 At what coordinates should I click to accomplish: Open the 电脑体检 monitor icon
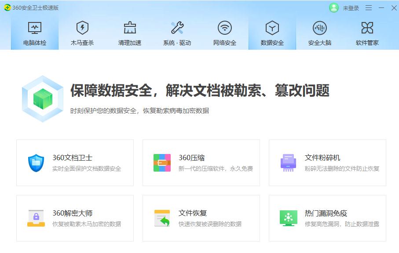coord(35,28)
